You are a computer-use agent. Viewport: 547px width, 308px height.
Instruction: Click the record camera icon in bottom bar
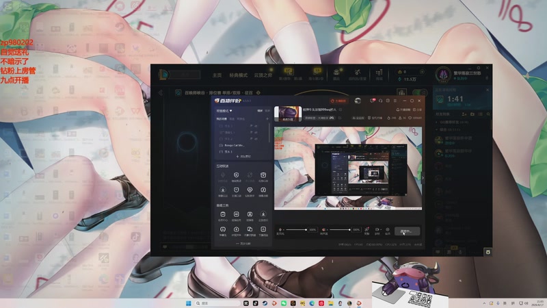(x=377, y=230)
